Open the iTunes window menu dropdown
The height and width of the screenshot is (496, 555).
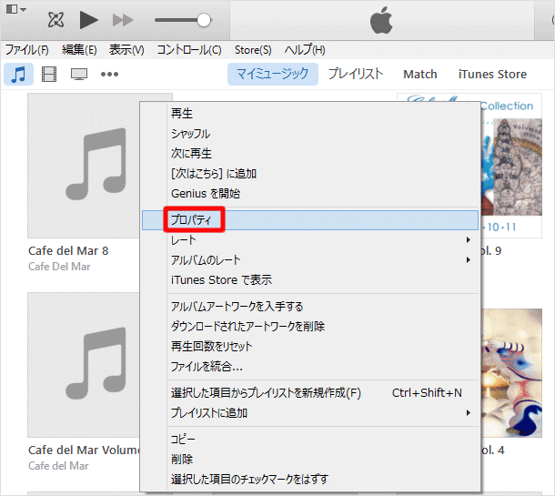16,9
